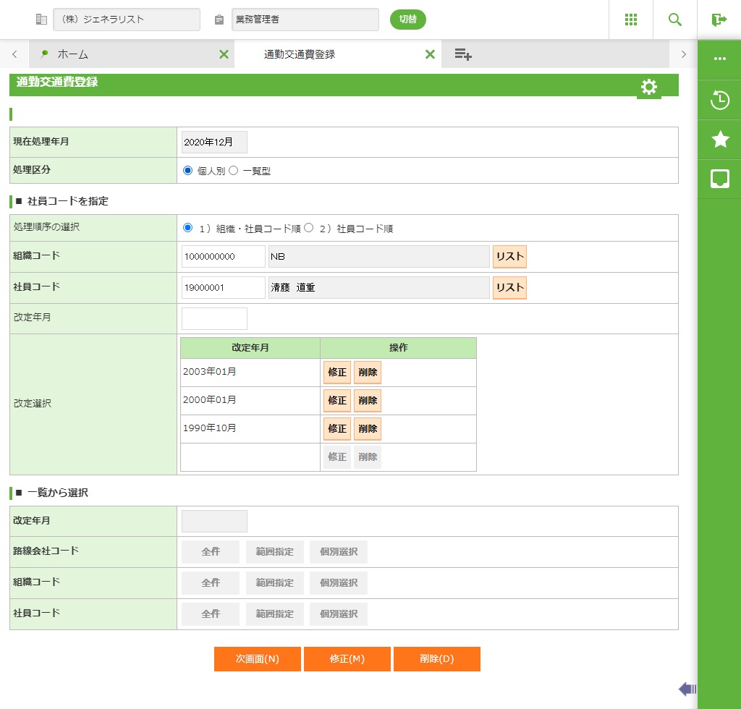This screenshot has height=709, width=741.
Task: Expand the three-dot sidebar menu
Action: (720, 59)
